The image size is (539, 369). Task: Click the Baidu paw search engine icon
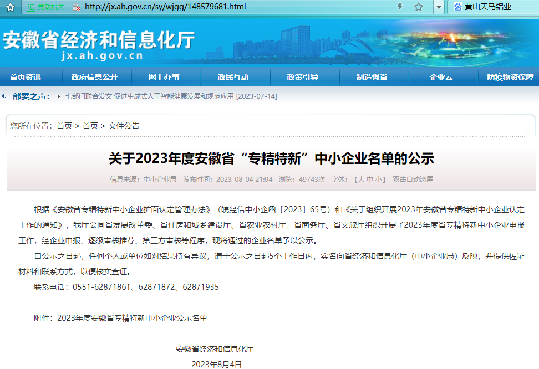point(457,7)
